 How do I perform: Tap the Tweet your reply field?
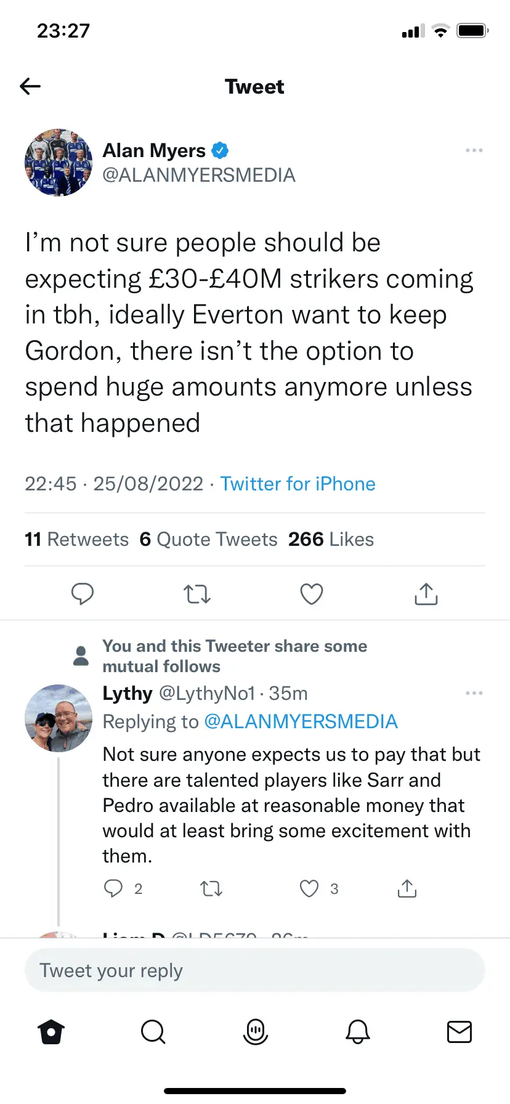click(x=255, y=970)
